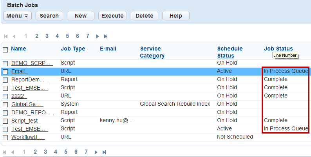Screen dimensions: 311x157
Task: Go to next page in top pagination
Action: tap(98, 36)
